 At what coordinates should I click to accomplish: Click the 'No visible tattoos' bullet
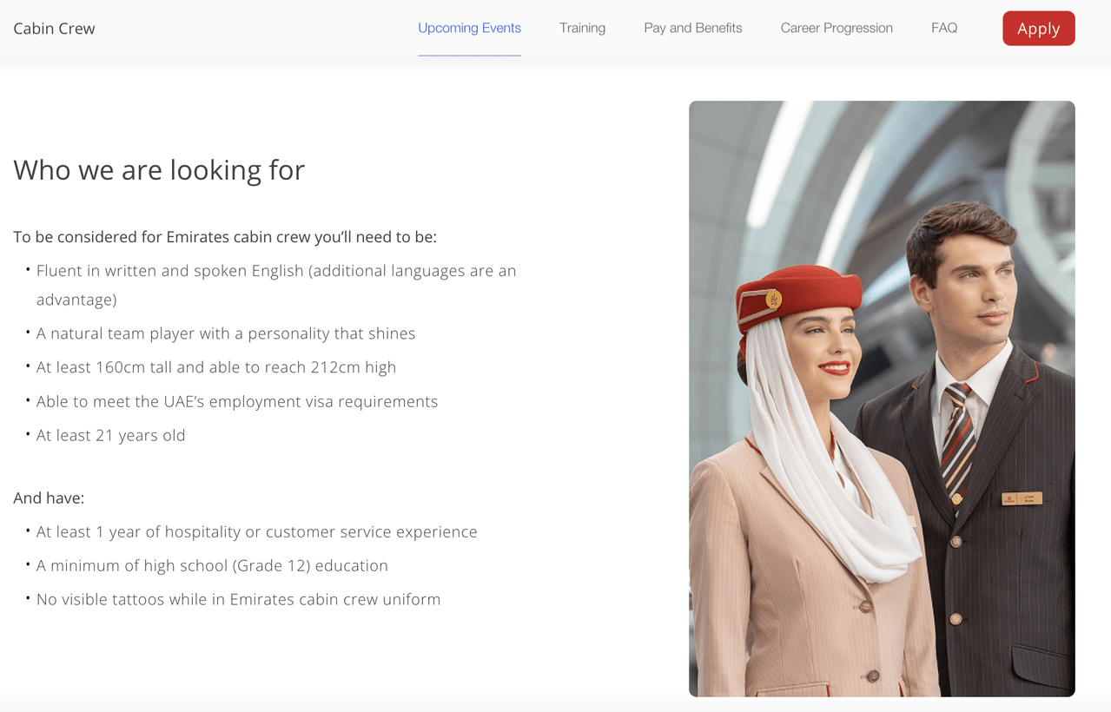[238, 599]
